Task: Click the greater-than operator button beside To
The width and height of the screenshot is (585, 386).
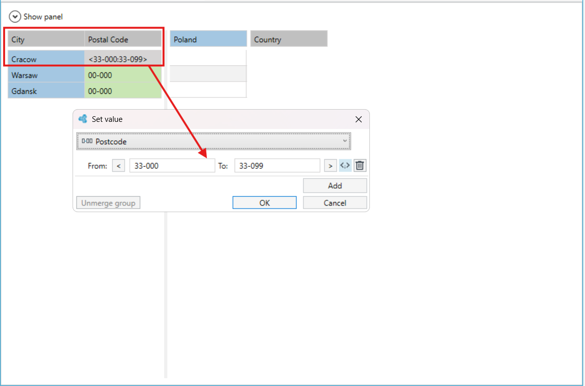Action: pos(330,166)
